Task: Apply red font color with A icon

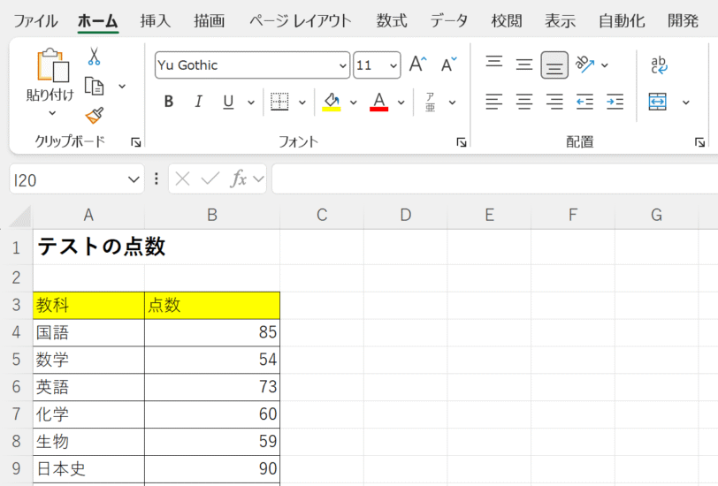Action: coord(378,102)
